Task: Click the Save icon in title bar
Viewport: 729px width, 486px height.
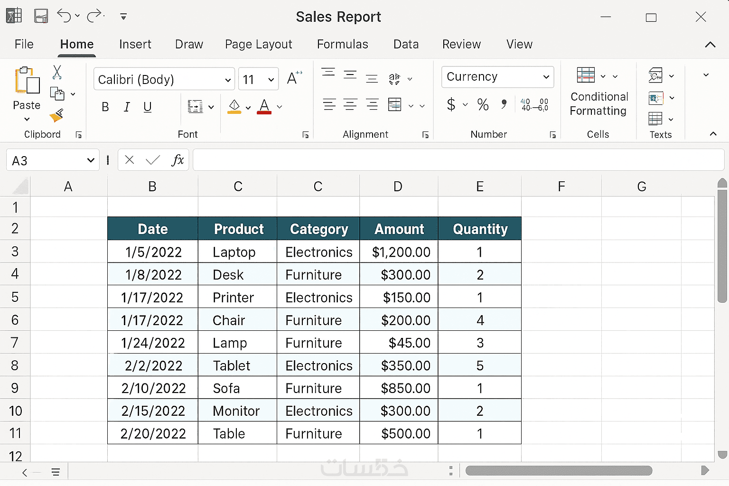Action: tap(41, 16)
